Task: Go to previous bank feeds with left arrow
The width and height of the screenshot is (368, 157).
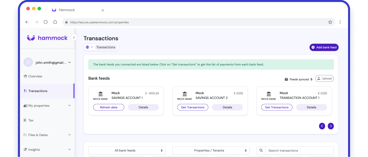Action: 322,126
